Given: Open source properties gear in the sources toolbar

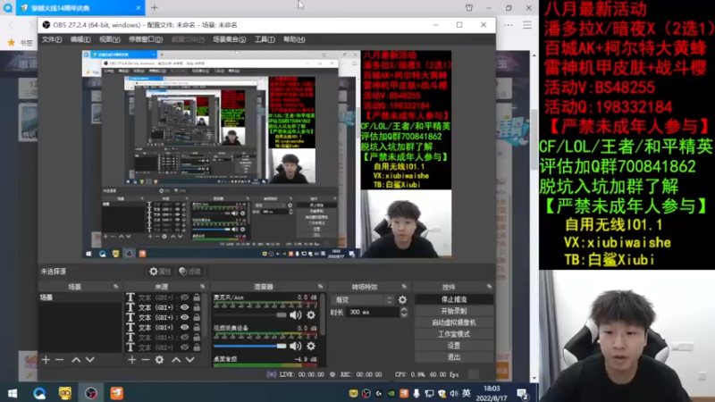Looking at the screenshot, I should point(159,360).
